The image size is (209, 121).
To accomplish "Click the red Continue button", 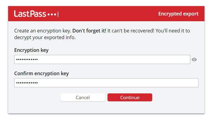I will coord(130,97).
